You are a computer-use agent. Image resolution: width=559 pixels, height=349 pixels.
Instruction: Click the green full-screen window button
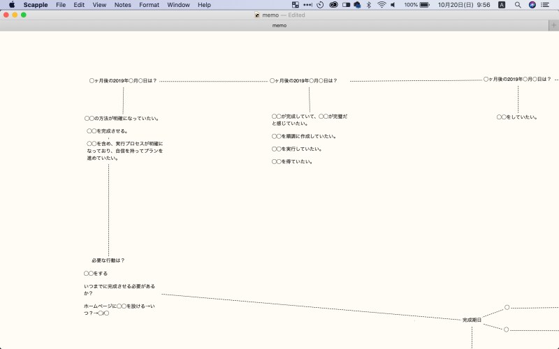[24, 15]
